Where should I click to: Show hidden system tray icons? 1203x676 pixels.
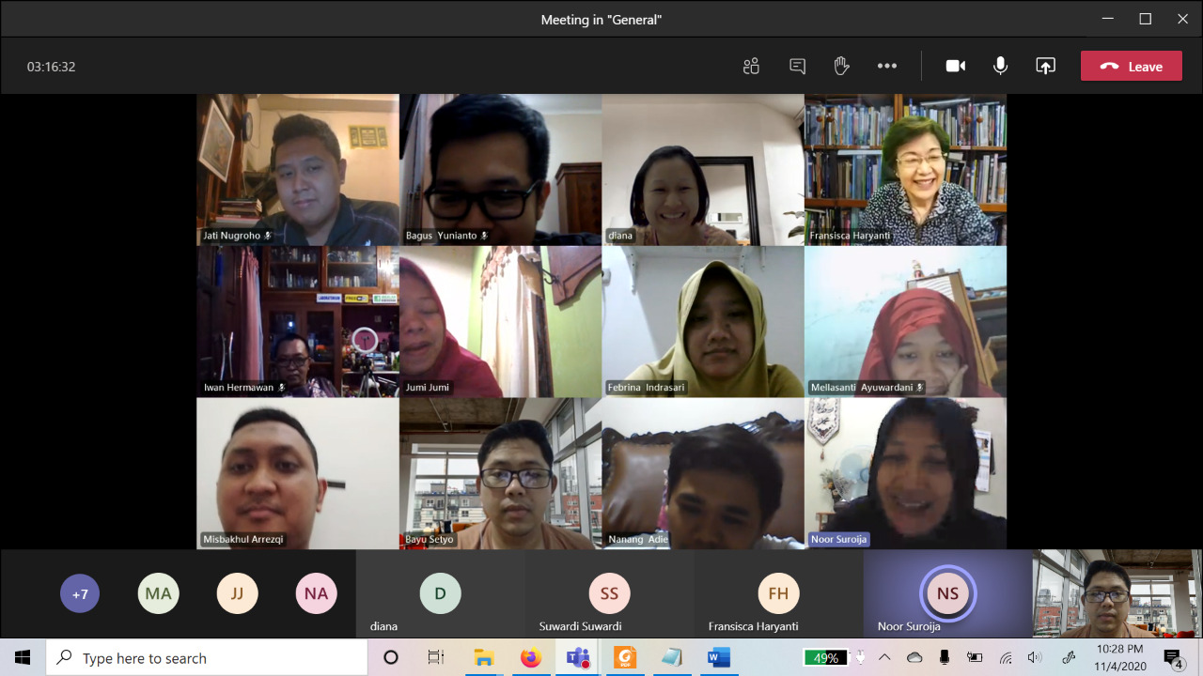tap(885, 657)
